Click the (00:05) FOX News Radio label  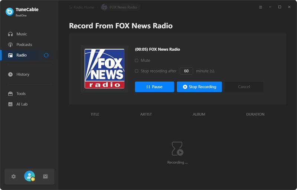pos(157,49)
